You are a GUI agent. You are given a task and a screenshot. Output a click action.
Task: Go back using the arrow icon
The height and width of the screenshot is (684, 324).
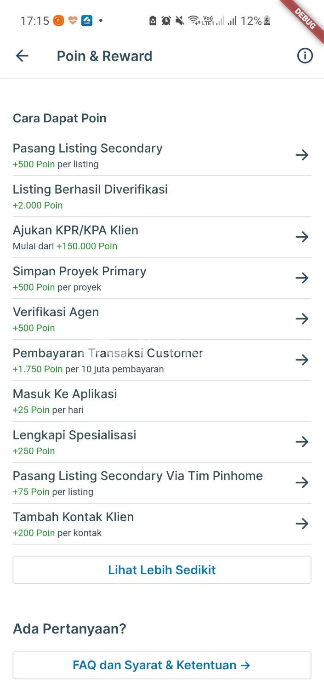[x=22, y=56]
